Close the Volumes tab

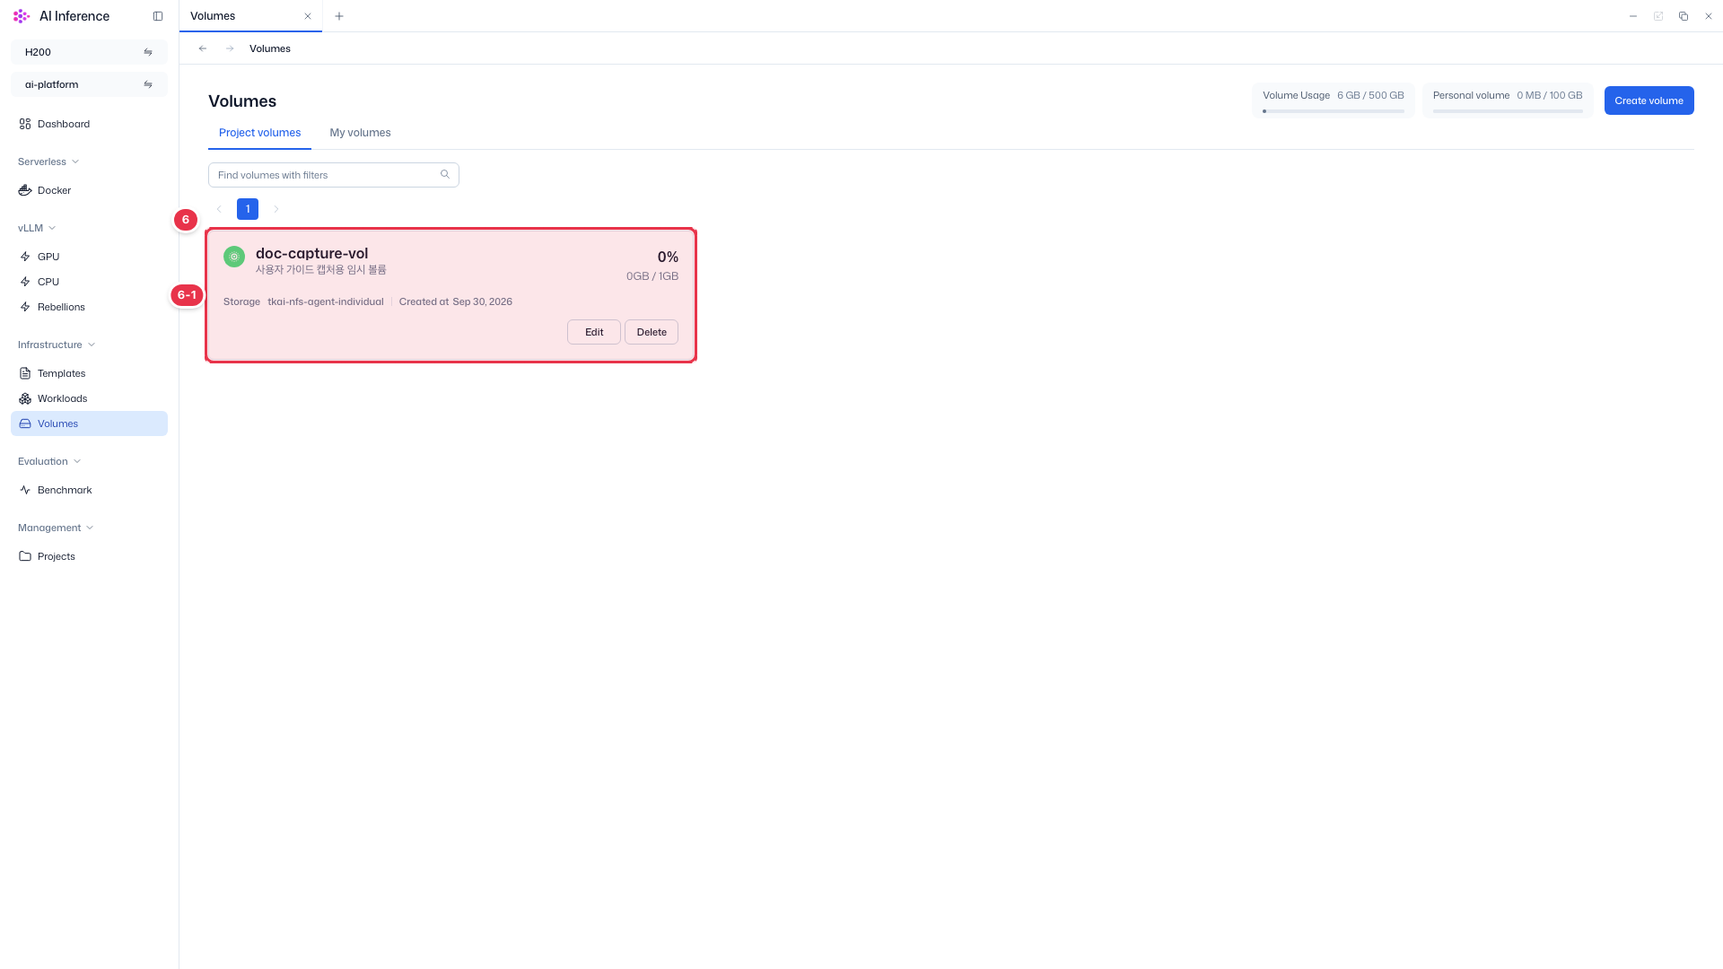pos(308,16)
